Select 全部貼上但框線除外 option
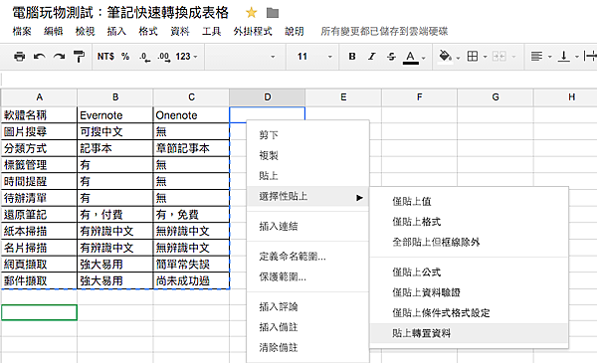Screen dimensions: 597x363 click(469, 242)
